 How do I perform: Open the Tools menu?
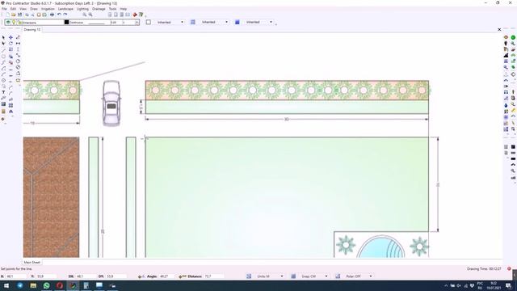coord(113,9)
